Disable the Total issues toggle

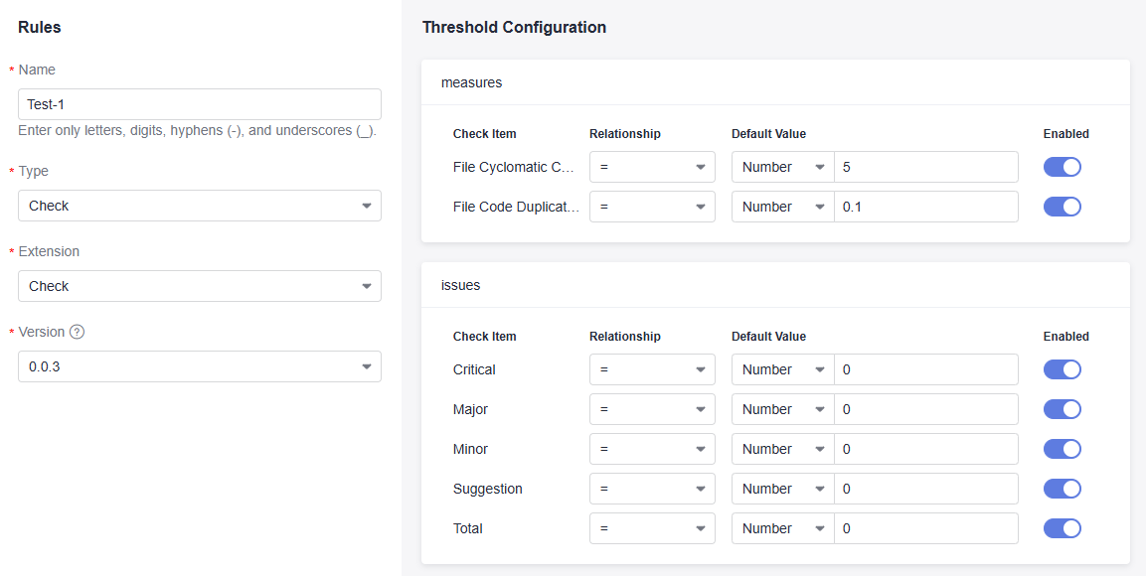[x=1062, y=528]
